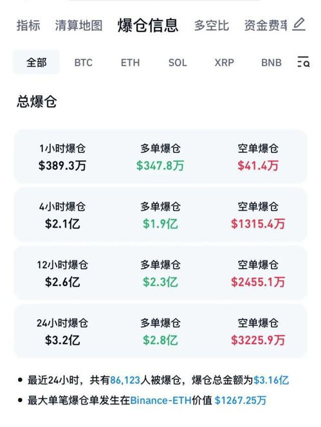This screenshot has height=427, width=321.
Task: Go to the 多空比 tab
Action: point(212,25)
